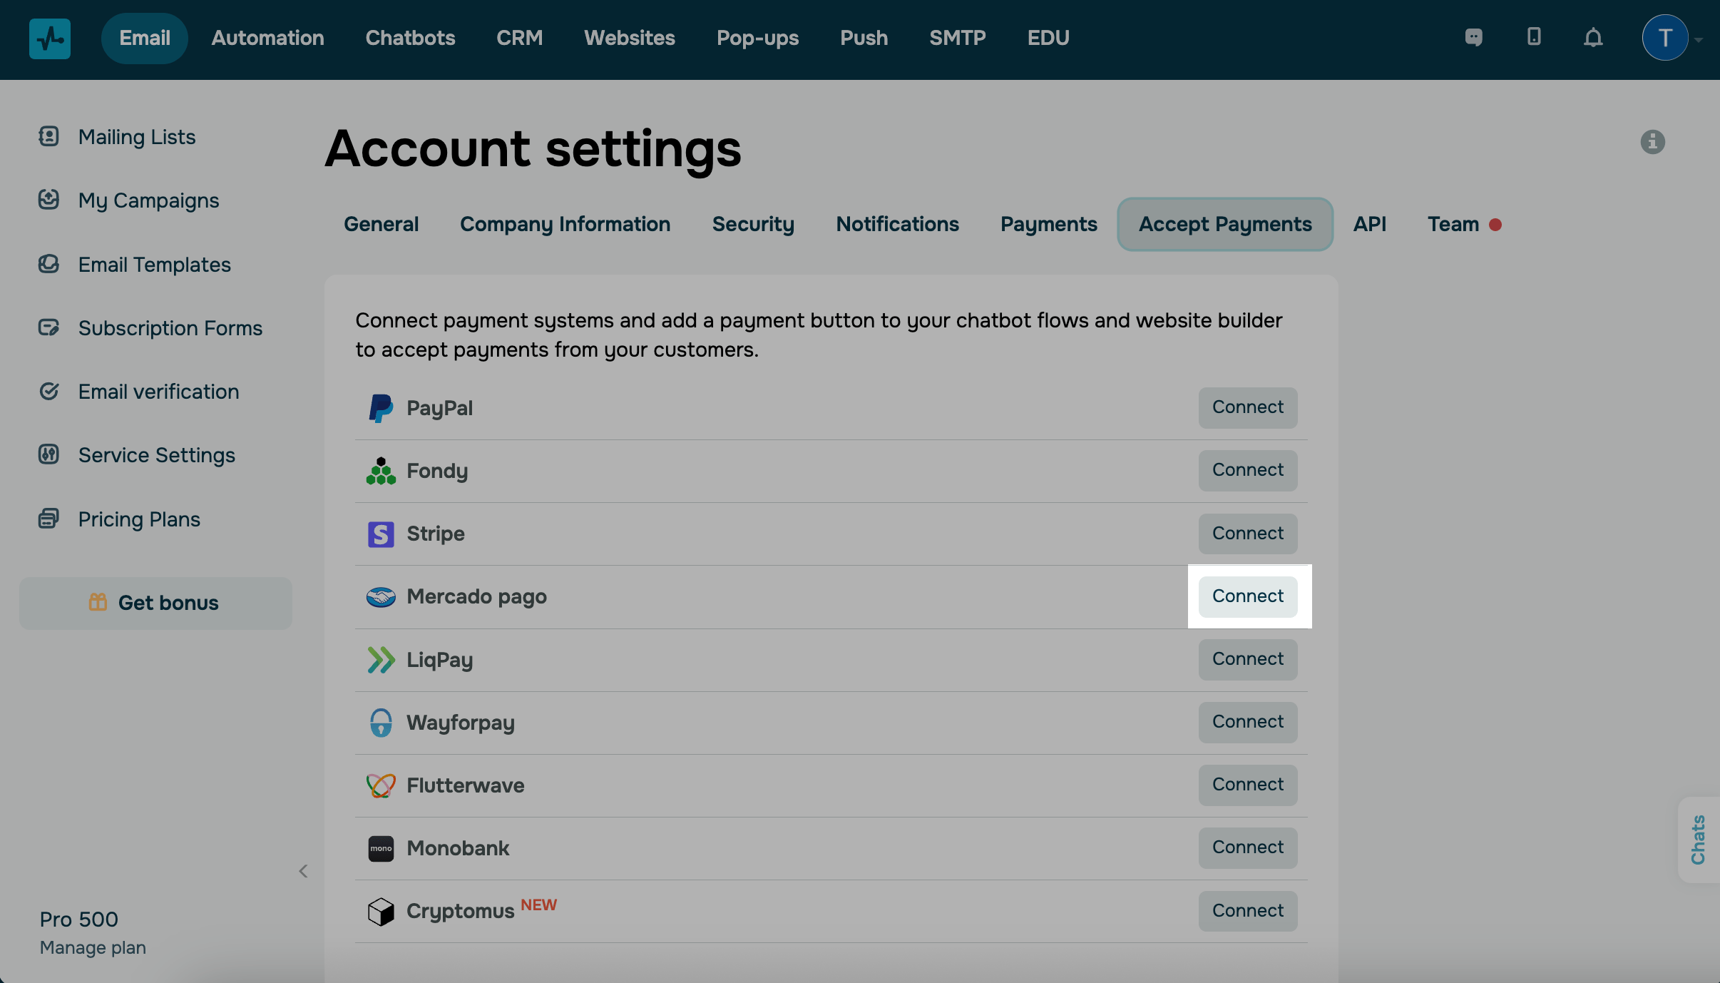Click the Mailing Lists sidebar icon
The width and height of the screenshot is (1720, 983).
48,136
